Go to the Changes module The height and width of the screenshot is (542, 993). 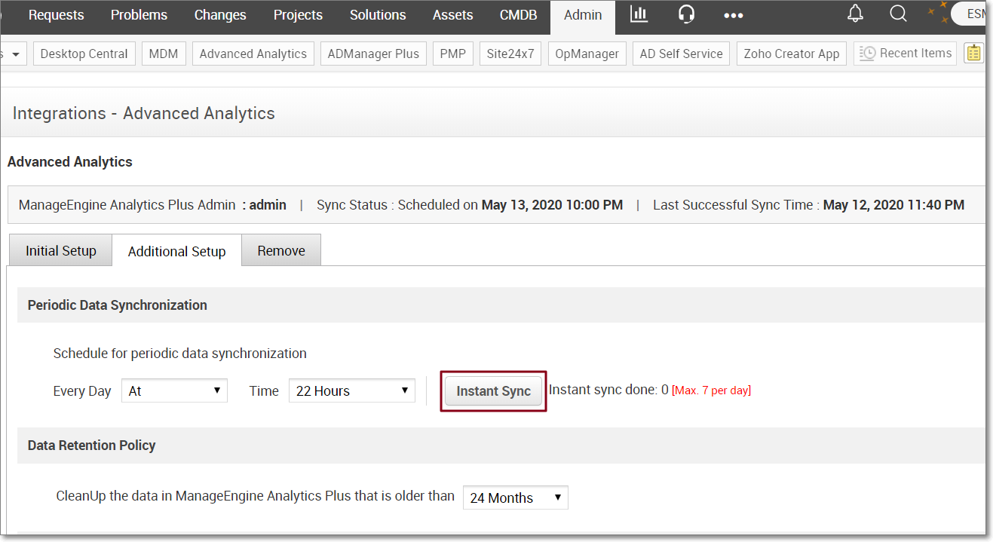(220, 15)
